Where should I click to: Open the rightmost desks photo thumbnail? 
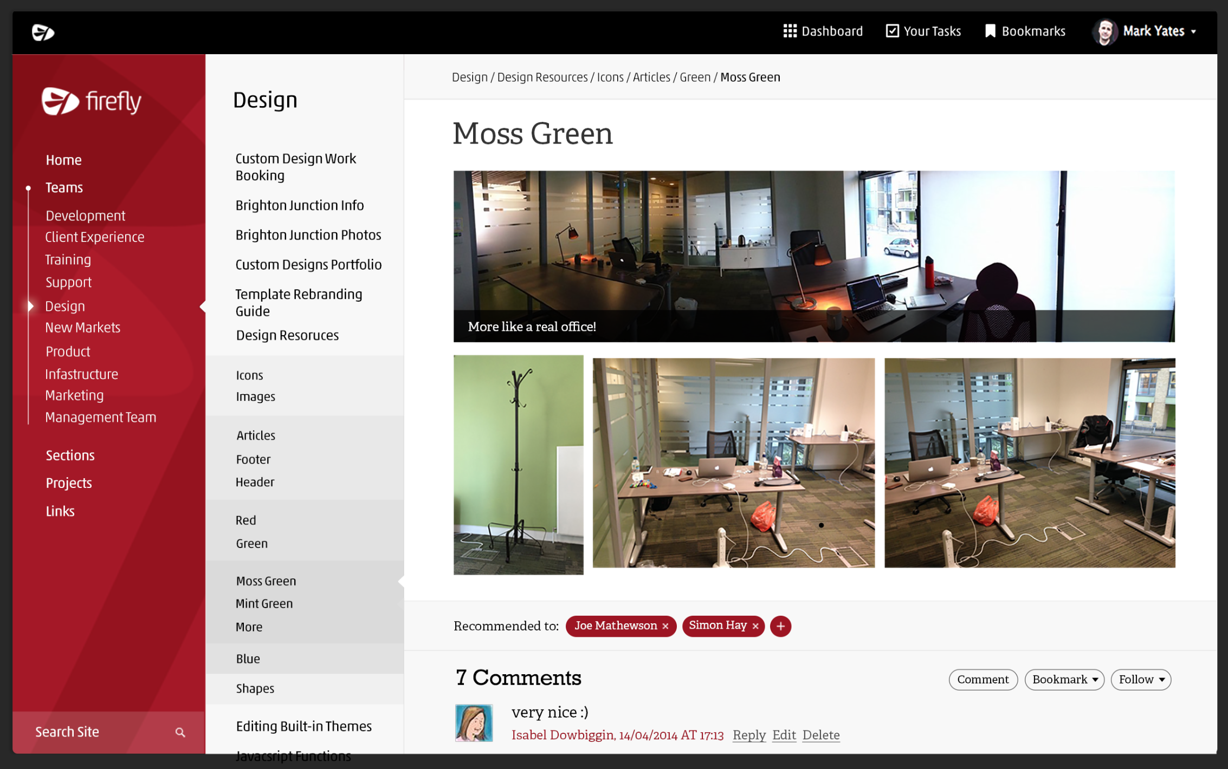click(x=1030, y=462)
